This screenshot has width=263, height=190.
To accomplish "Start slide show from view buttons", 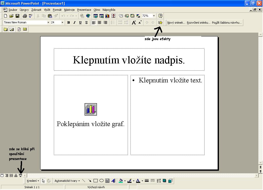I will (x=21, y=176).
